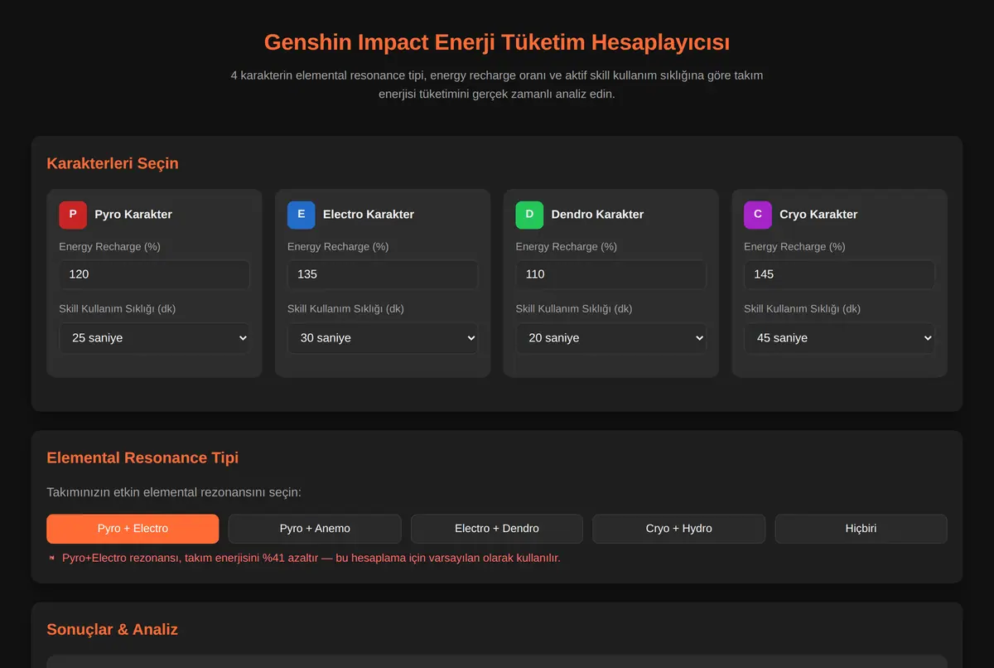Click the page description paragraph under the title
Viewport: 994px width, 668px height.
497,85
